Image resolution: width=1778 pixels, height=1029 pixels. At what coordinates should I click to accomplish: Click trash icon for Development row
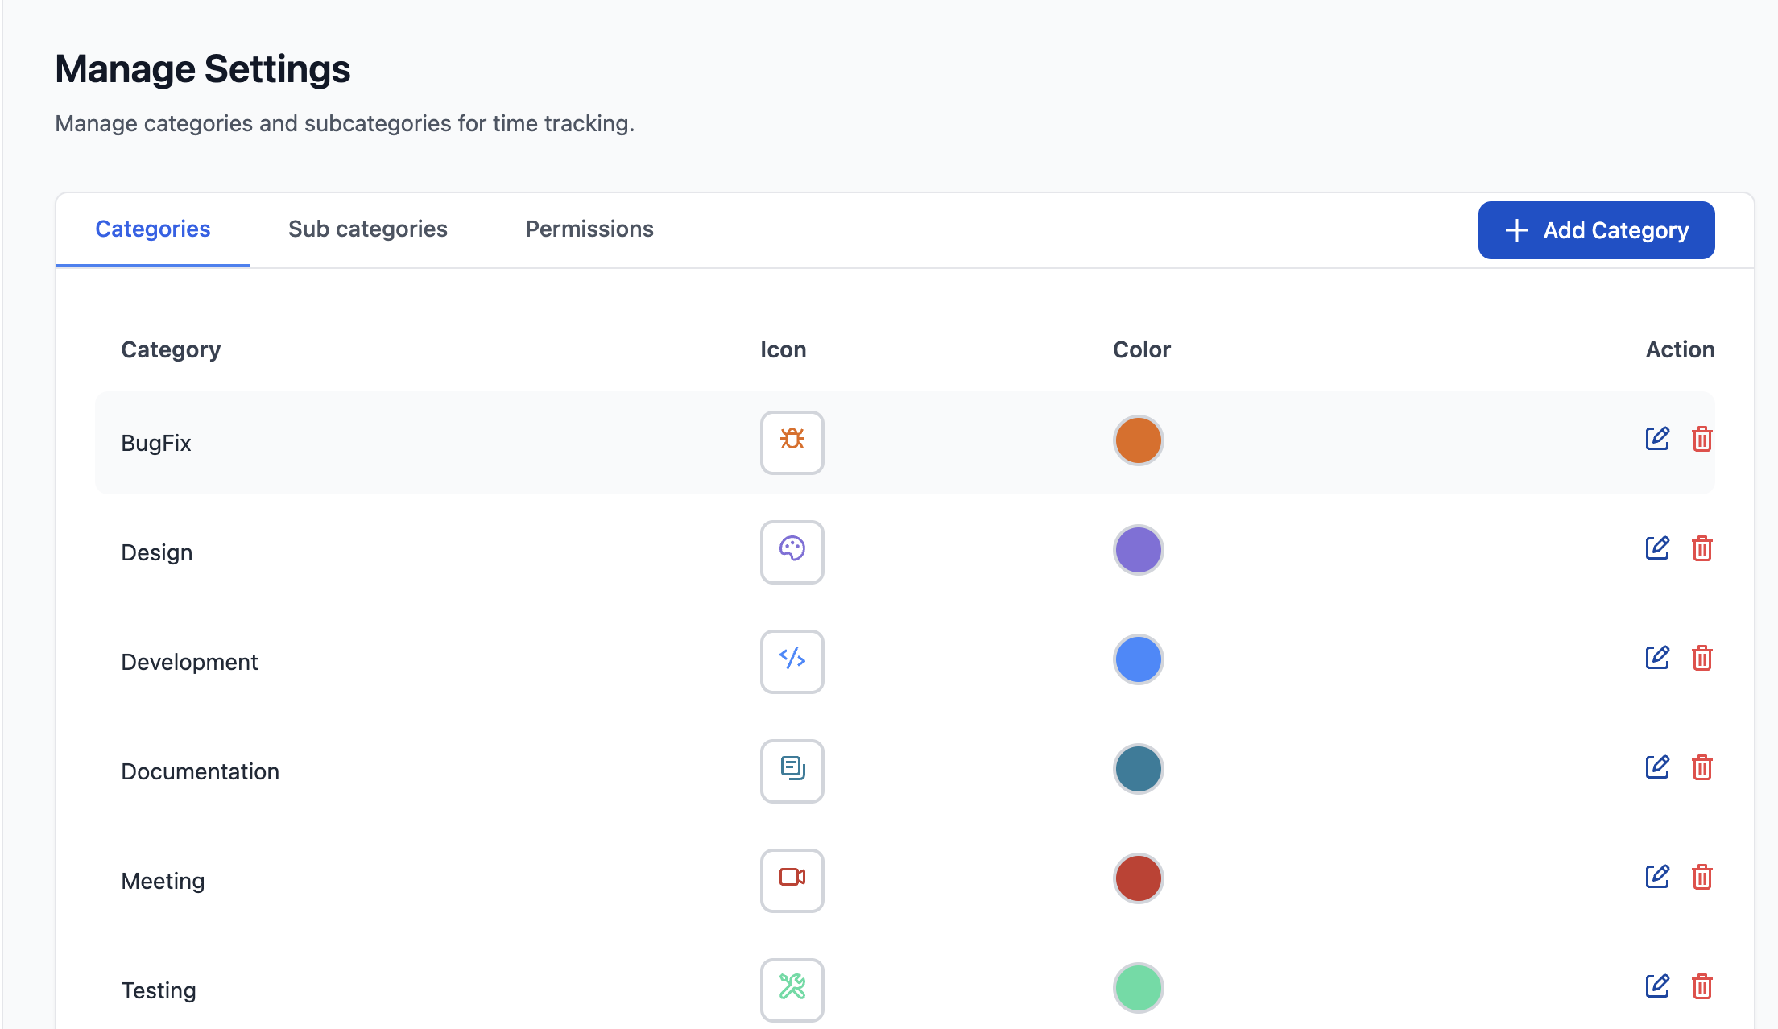(x=1702, y=659)
